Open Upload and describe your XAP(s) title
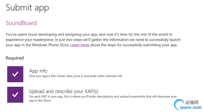Viewport: 203px width, 112px height. pyautogui.click(x=64, y=91)
